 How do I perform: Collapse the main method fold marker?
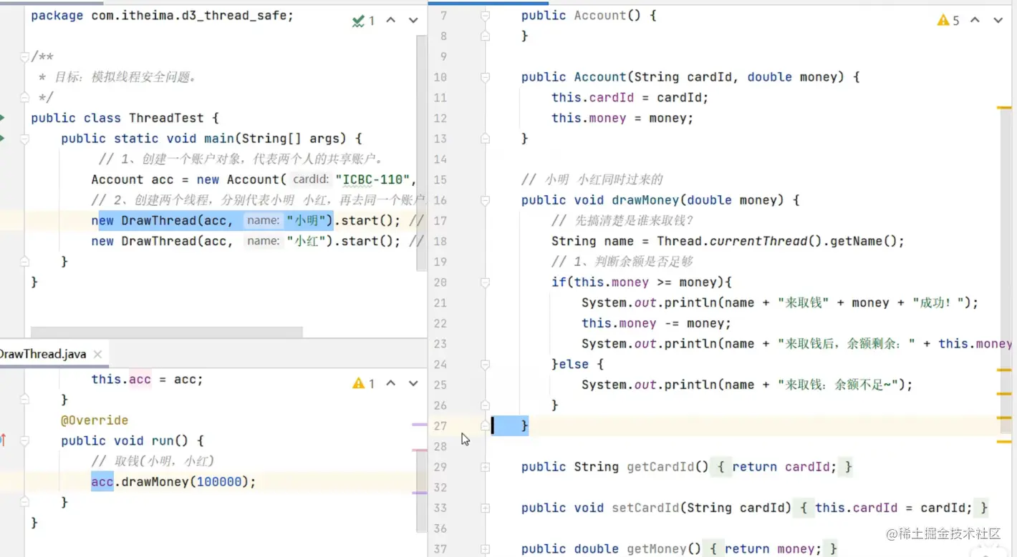pyautogui.click(x=25, y=139)
